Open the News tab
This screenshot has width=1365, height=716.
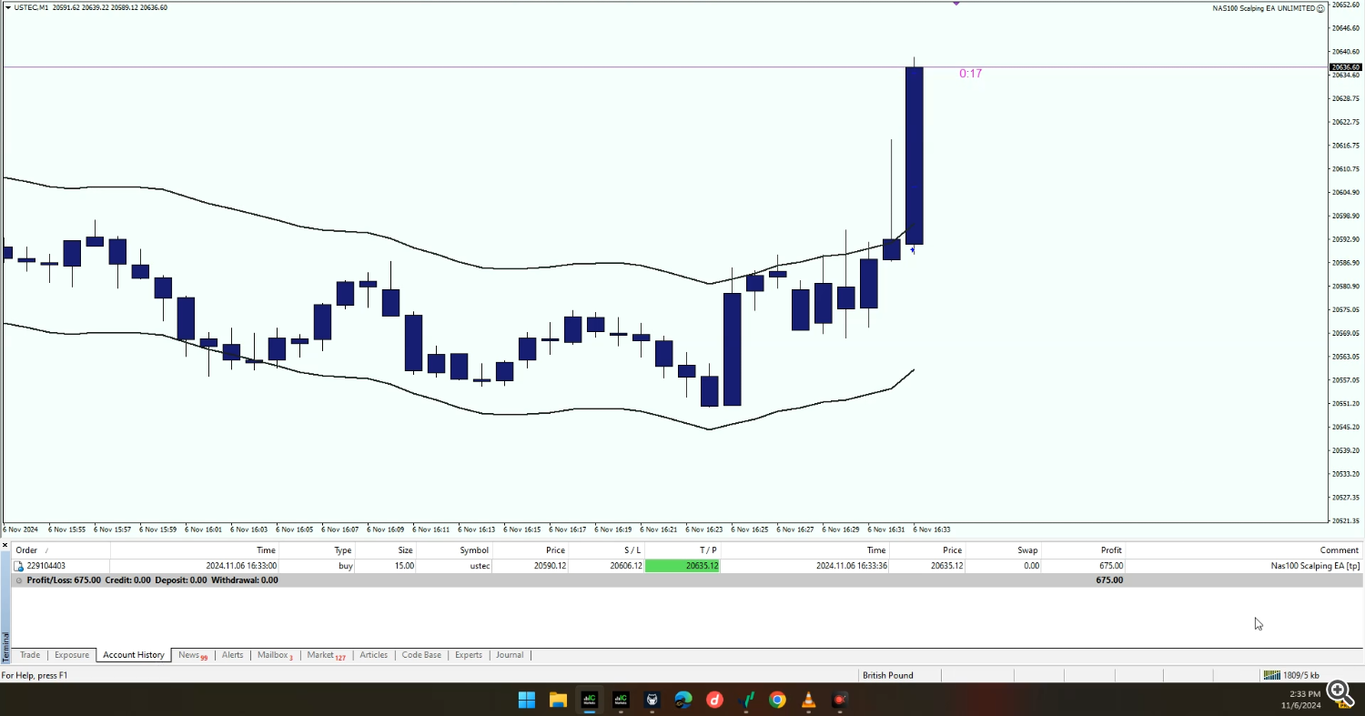pos(192,655)
